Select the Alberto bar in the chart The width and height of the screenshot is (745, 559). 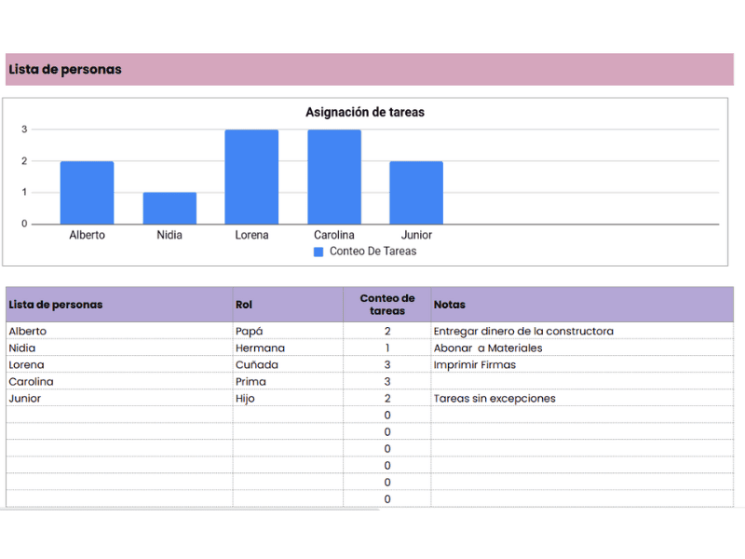click(x=87, y=193)
